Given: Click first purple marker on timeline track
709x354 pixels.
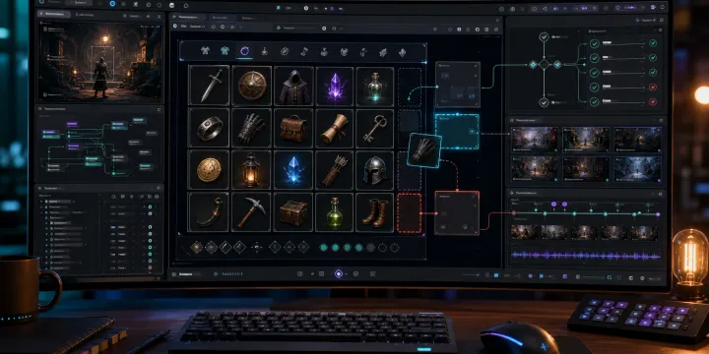Looking at the screenshot, I should 553,205.
